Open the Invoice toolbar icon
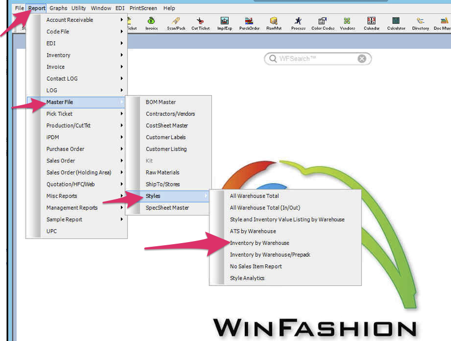Image resolution: width=451 pixels, height=341 pixels. coord(152,23)
